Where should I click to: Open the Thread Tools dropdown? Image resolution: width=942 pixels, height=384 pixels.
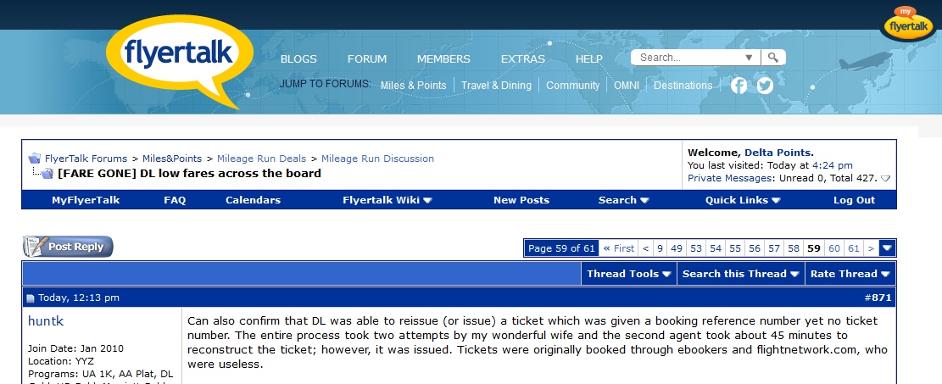(x=628, y=274)
